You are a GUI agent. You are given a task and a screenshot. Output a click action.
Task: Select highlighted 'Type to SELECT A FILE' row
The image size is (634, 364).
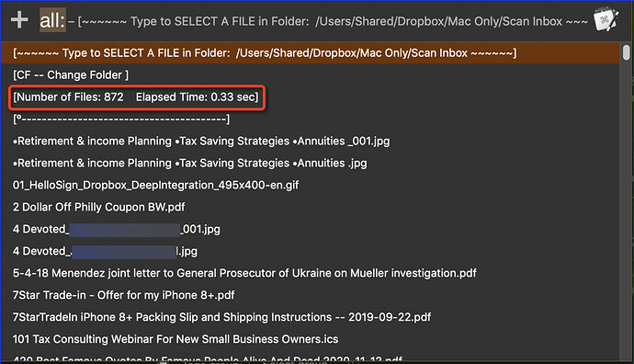click(x=310, y=53)
